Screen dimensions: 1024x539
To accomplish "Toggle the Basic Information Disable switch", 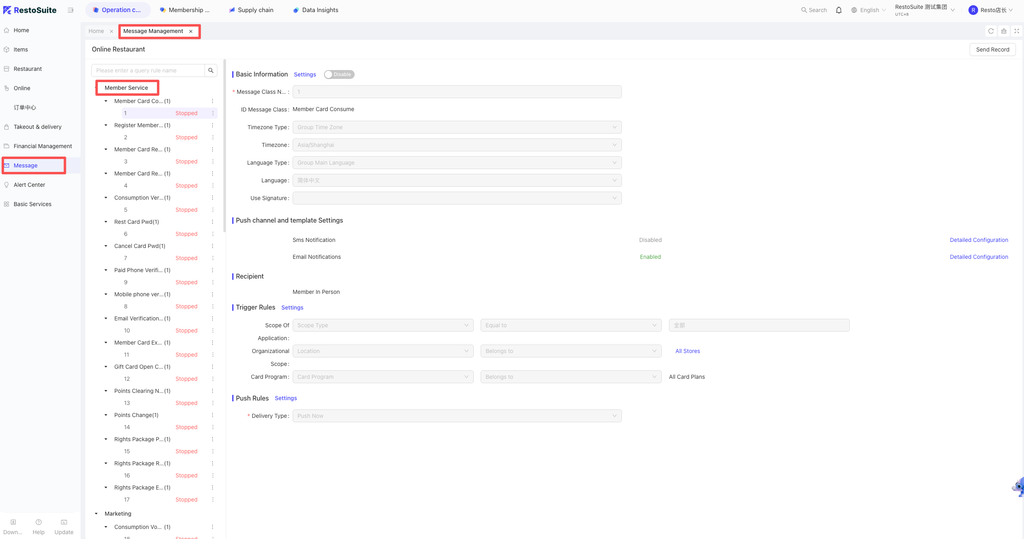I will coord(339,74).
